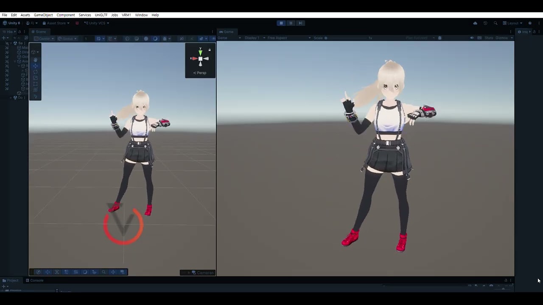
Task: Open the Center pivot mode dropdown
Action: (x=44, y=39)
